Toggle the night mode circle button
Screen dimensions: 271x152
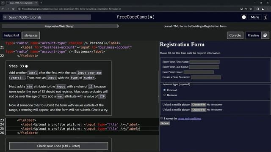(244, 17)
